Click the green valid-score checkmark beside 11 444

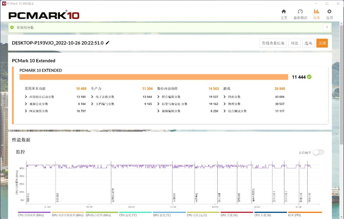pos(309,77)
